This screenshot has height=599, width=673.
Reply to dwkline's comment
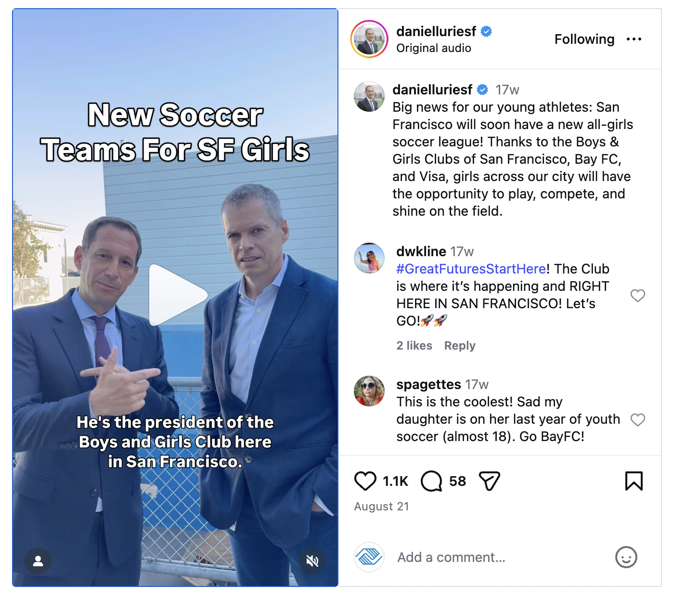pyautogui.click(x=460, y=346)
